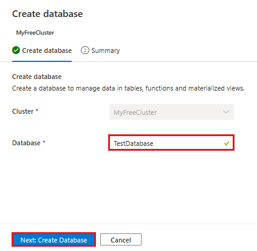Viewport: 257px width, 251px height.
Task: Click the Database field label
Action: [x=26, y=143]
